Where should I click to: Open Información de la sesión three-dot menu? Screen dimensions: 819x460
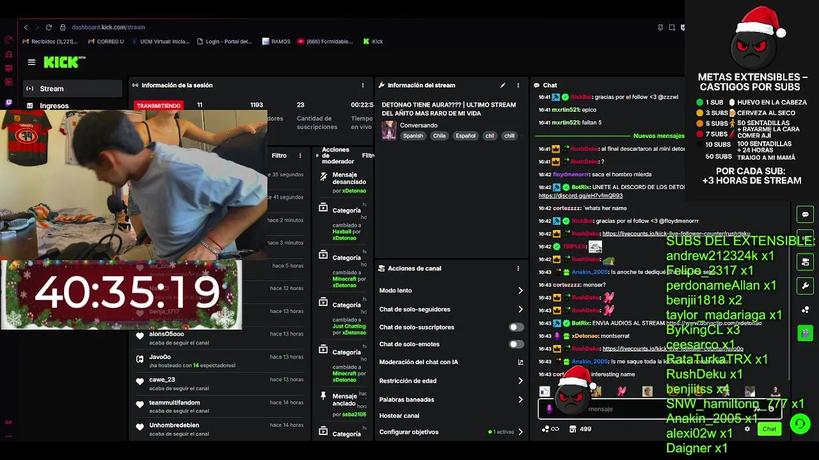coord(363,85)
